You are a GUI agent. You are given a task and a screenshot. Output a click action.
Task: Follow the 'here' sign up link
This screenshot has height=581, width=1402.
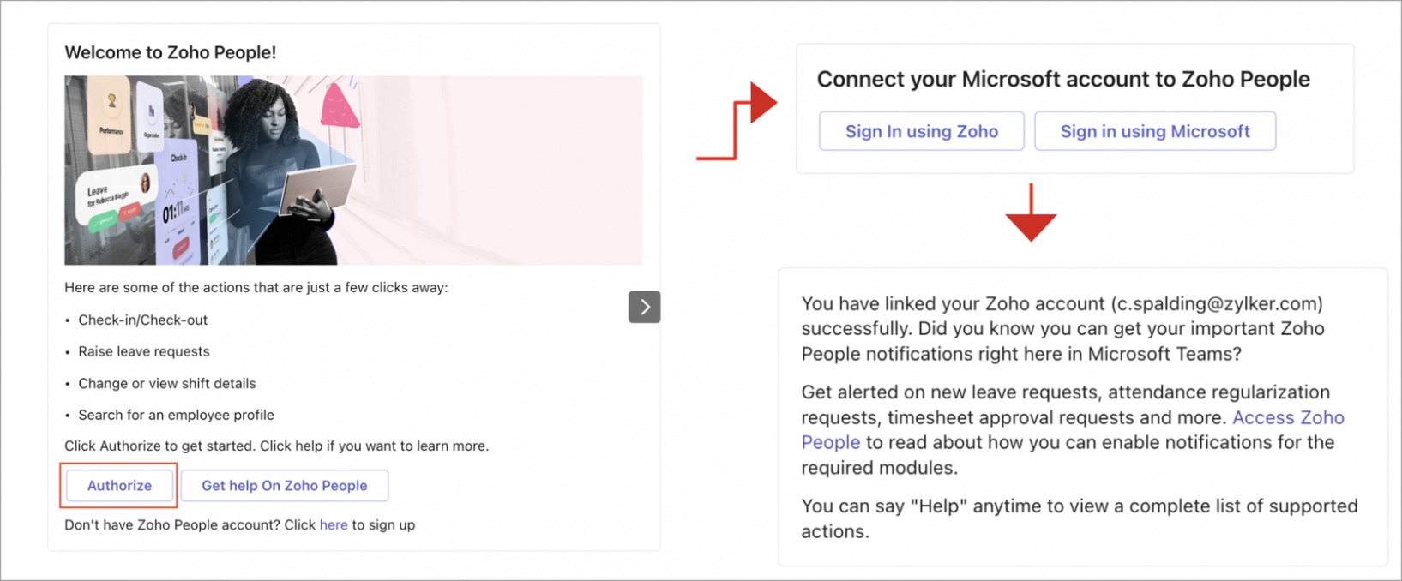pos(334,525)
